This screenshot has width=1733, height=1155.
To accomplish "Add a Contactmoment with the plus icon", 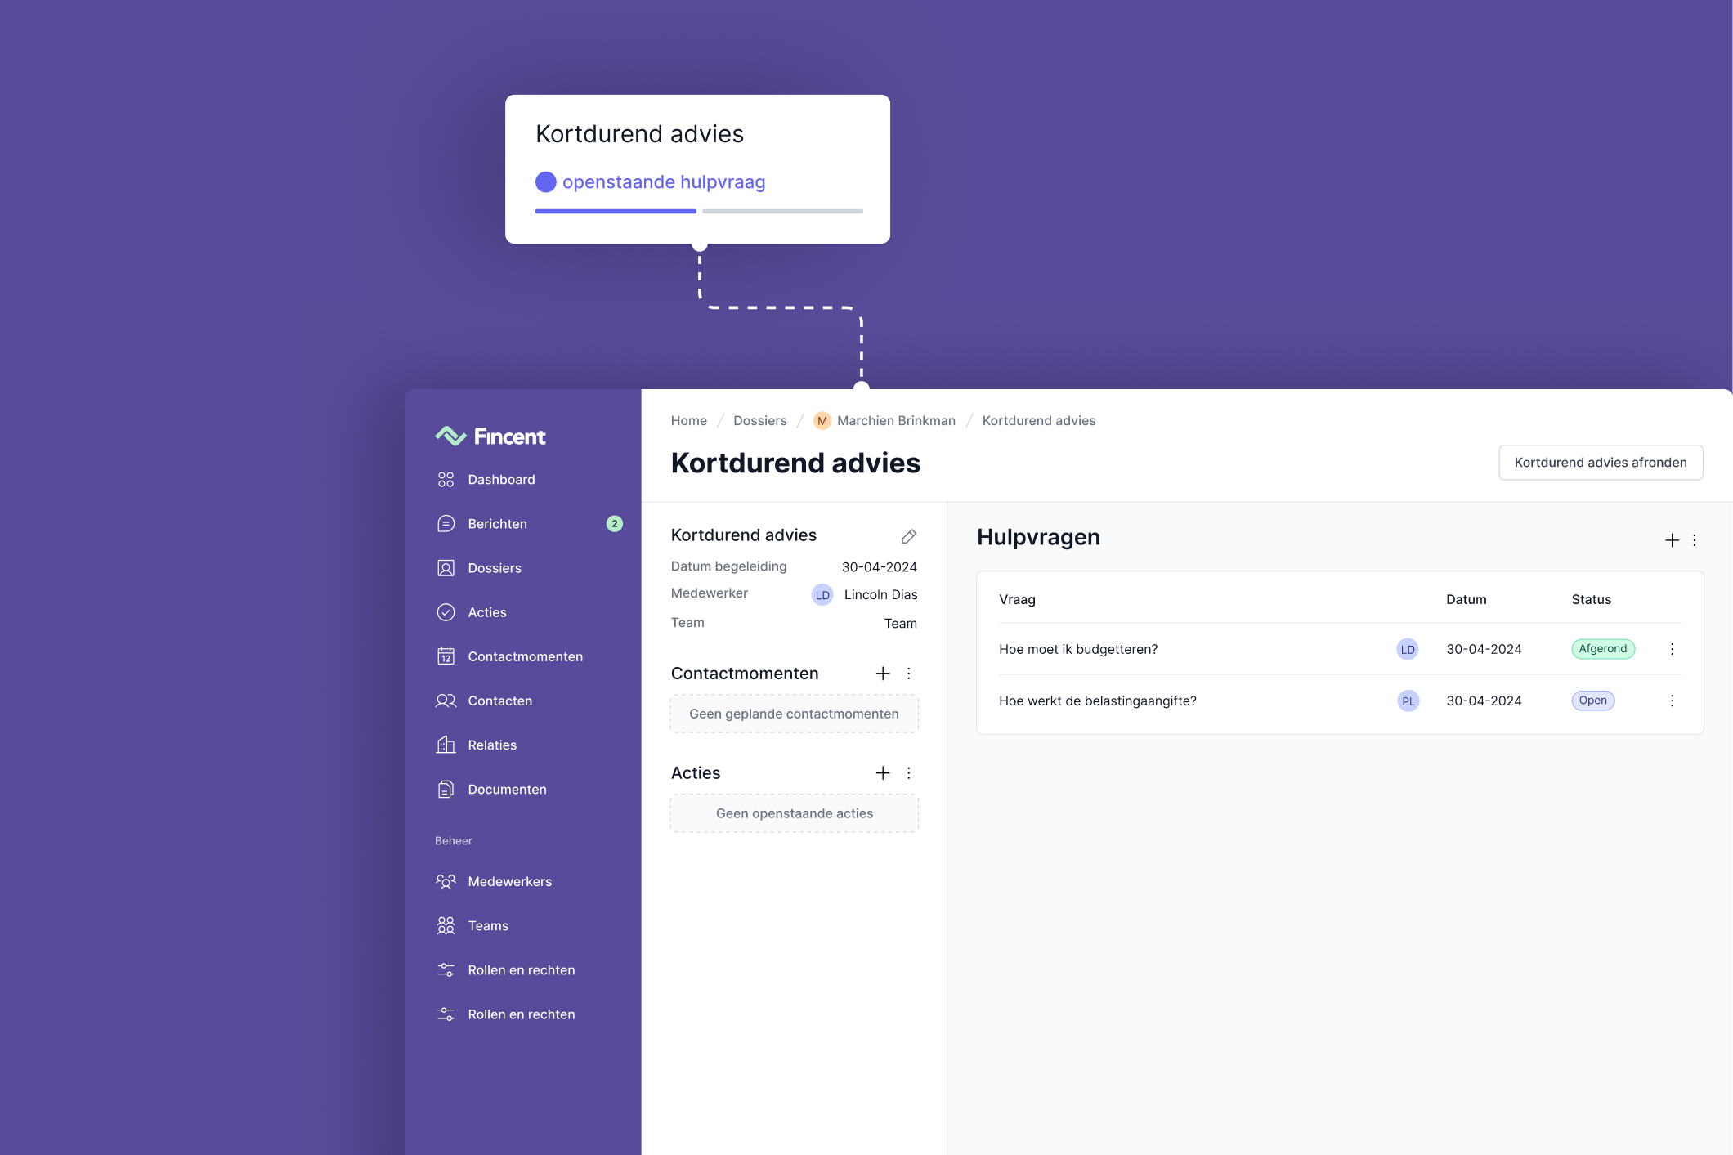I will click(883, 674).
